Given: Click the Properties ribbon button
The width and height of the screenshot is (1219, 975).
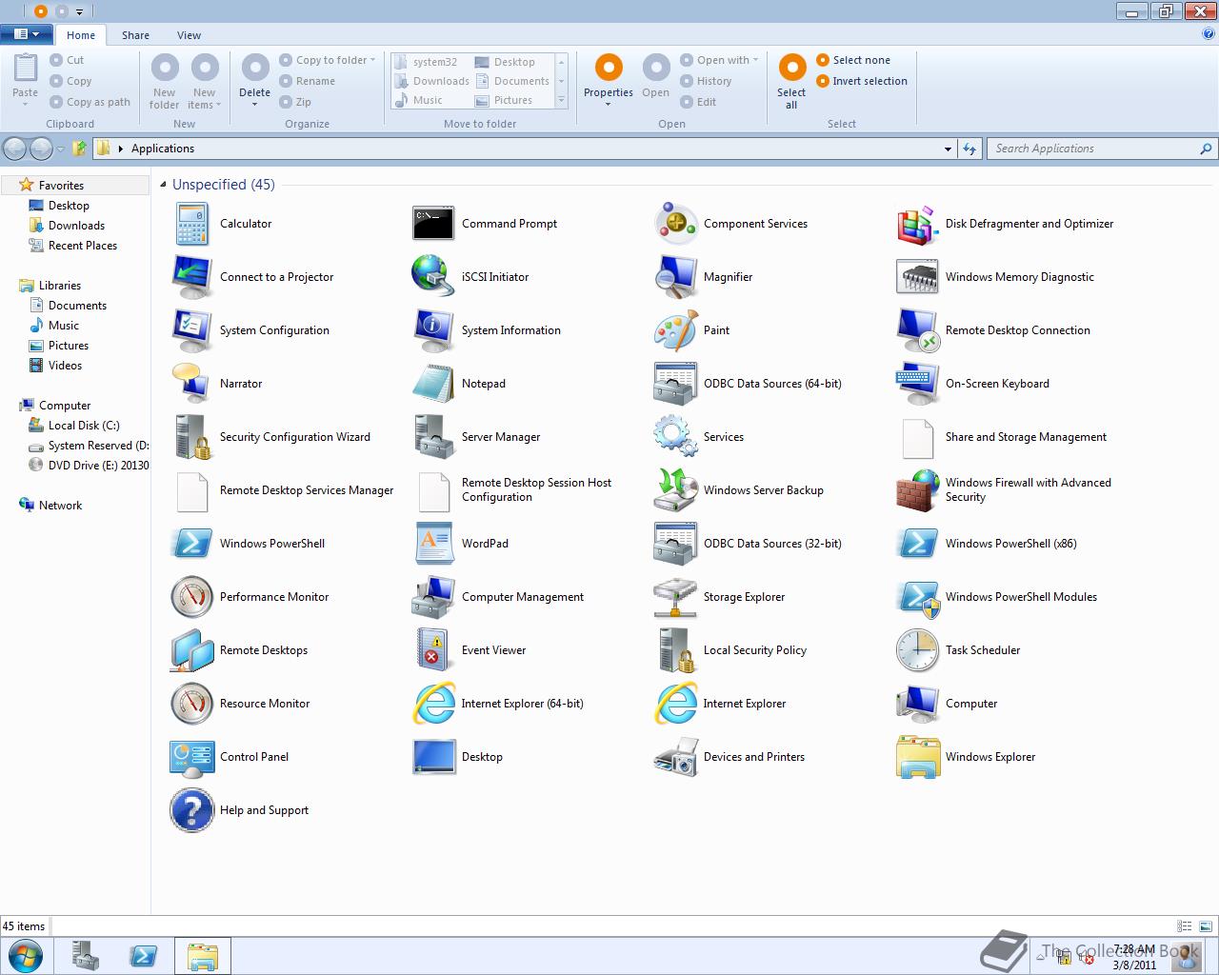Looking at the screenshot, I should 609,81.
